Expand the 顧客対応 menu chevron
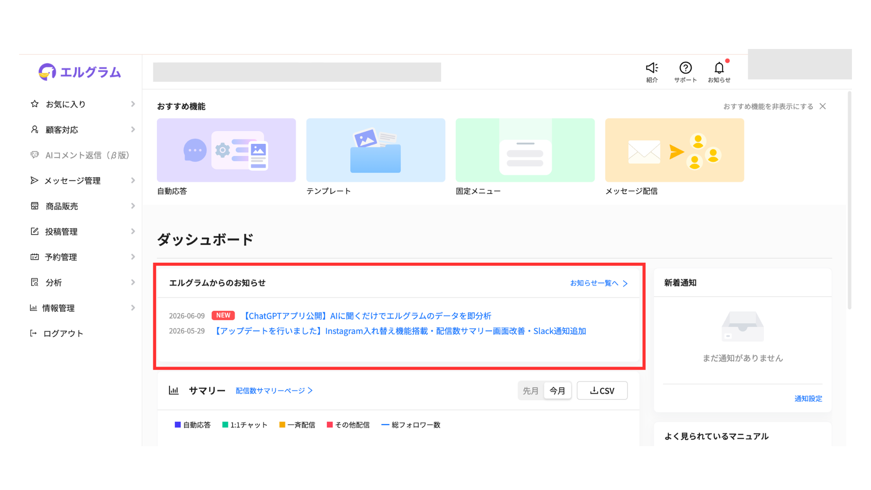Screen dimensions: 871x490 click(133, 130)
